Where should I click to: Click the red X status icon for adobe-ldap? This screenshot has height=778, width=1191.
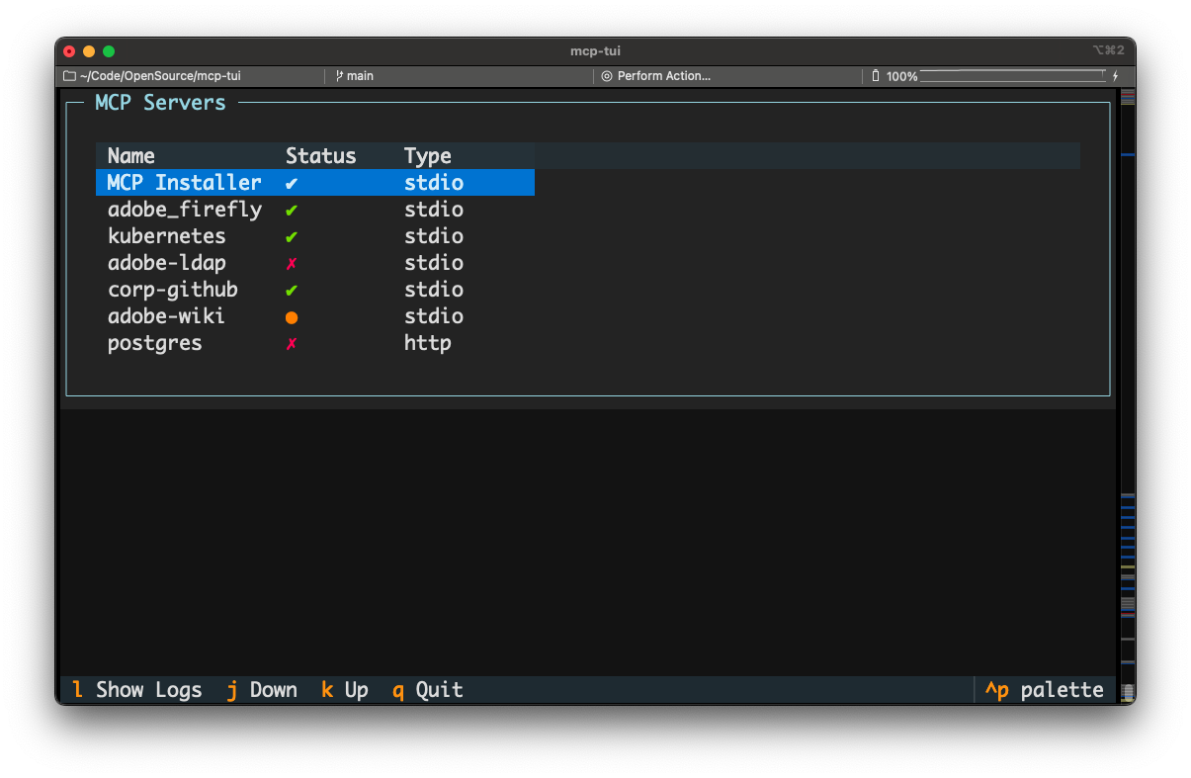(292, 263)
